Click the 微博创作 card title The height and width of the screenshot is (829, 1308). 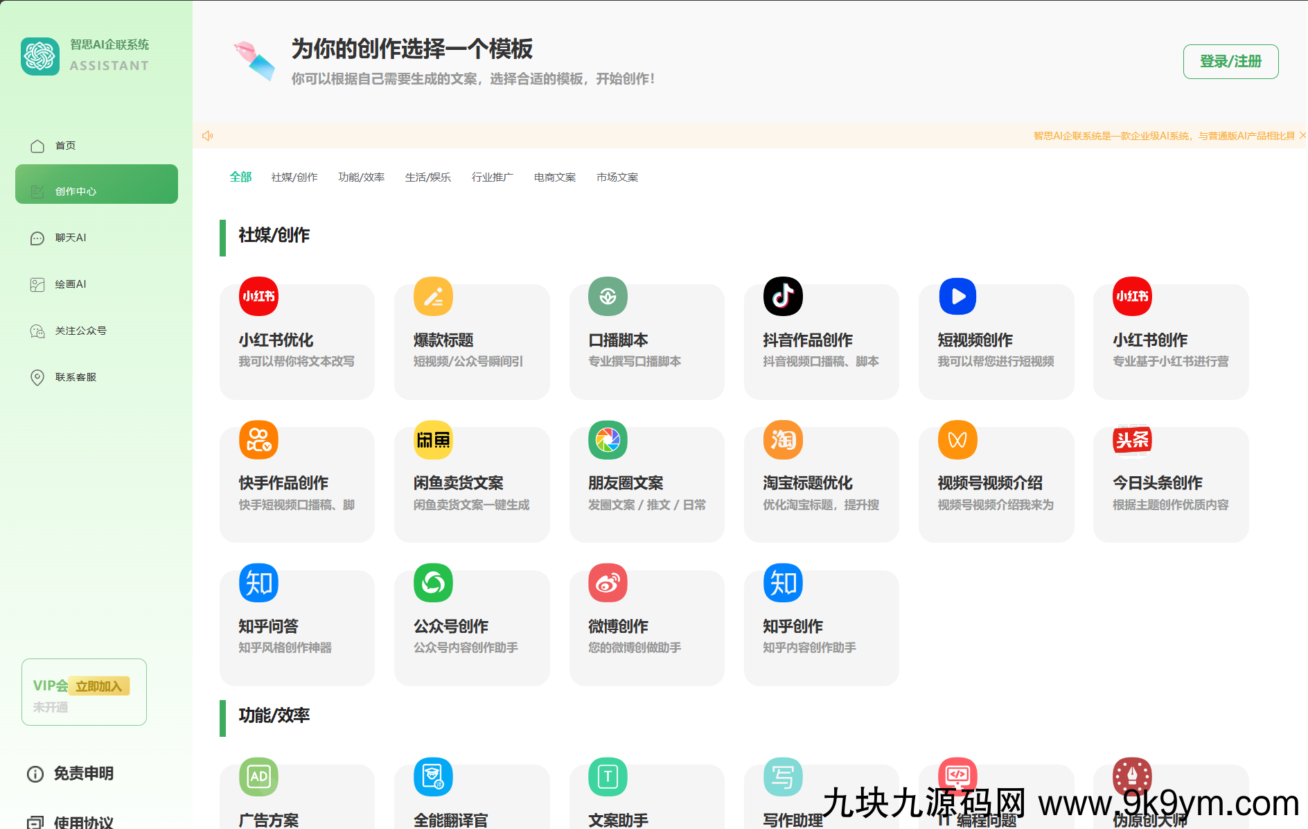coord(618,627)
